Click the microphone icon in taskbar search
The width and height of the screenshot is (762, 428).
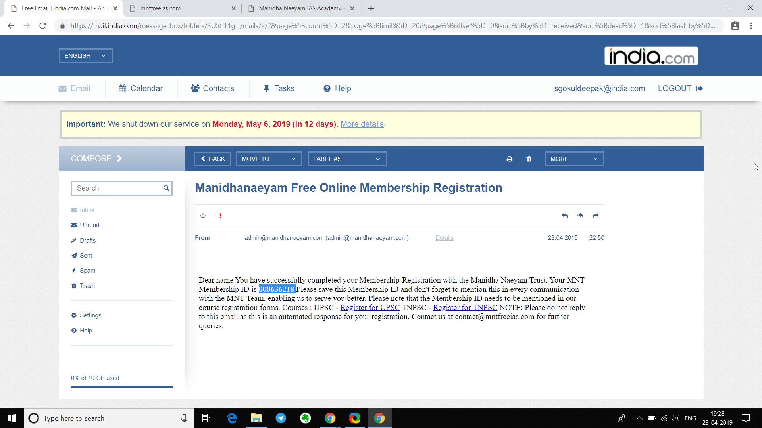(184, 418)
